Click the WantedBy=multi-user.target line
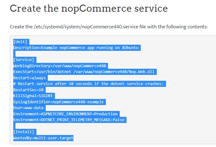 [x=43, y=138]
